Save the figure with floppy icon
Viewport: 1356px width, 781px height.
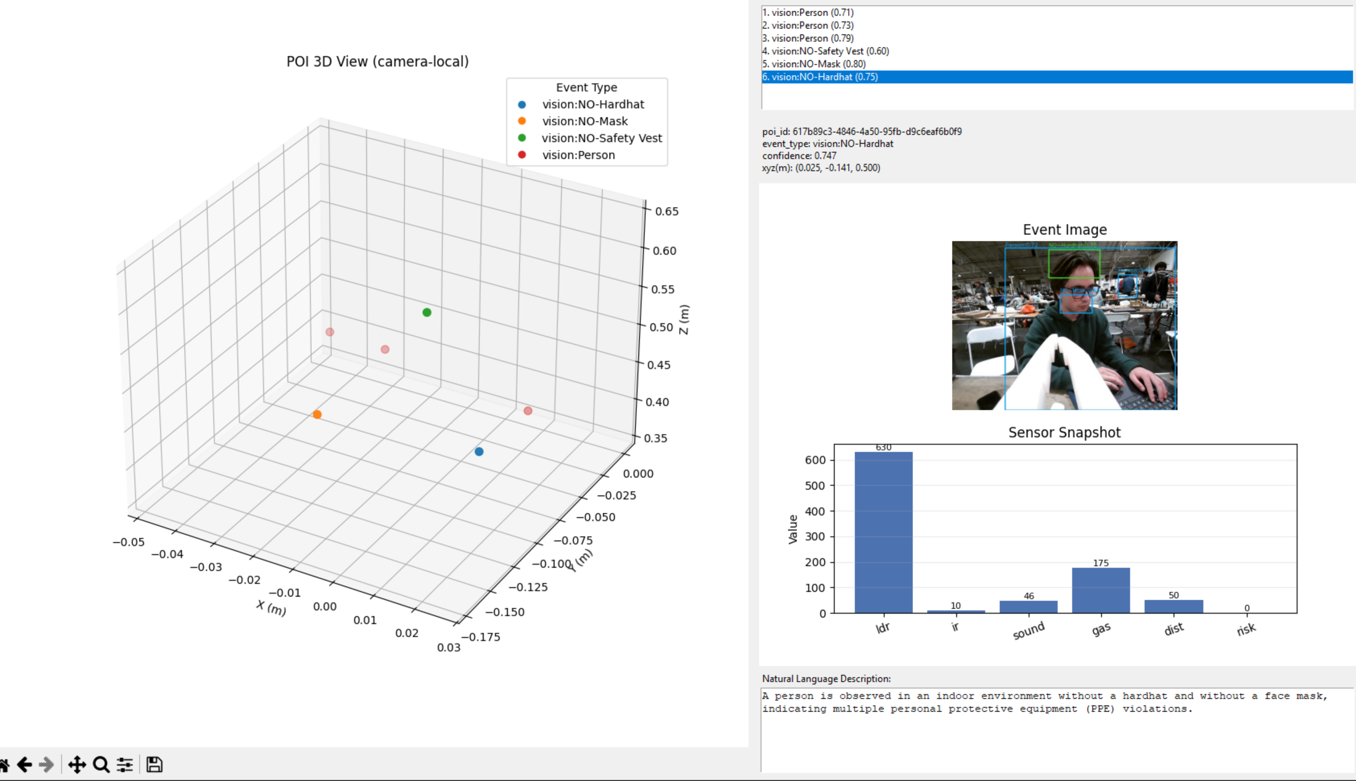click(155, 764)
